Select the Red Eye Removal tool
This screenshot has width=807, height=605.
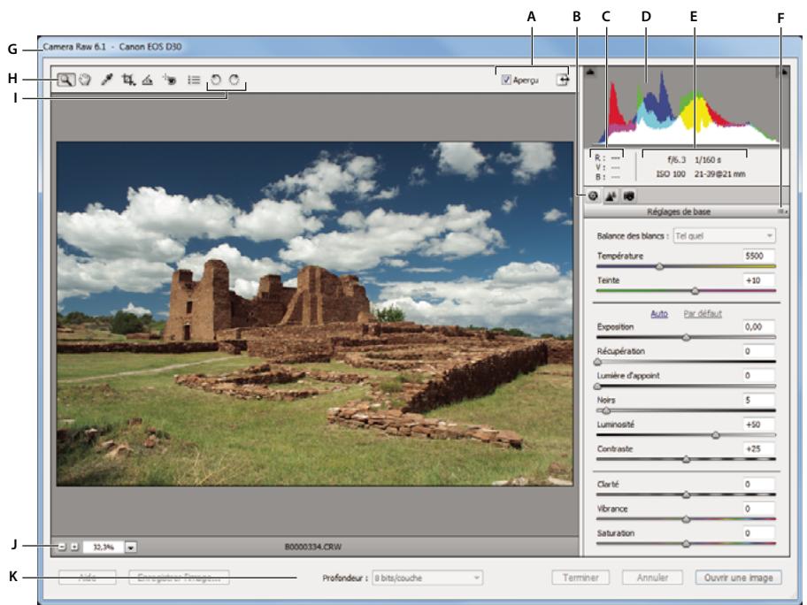169,80
